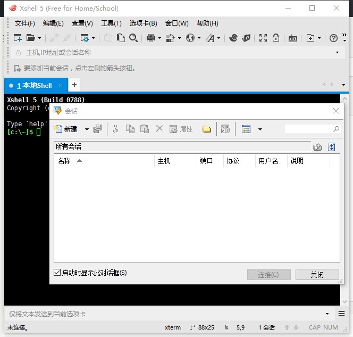This screenshot has height=337, width=353.
Task: Expand the New (新建) dropdown arrow
Action: point(87,129)
